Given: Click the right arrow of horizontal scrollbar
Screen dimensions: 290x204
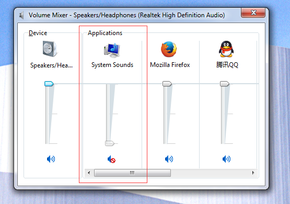Looking at the screenshot, I should (253, 173).
